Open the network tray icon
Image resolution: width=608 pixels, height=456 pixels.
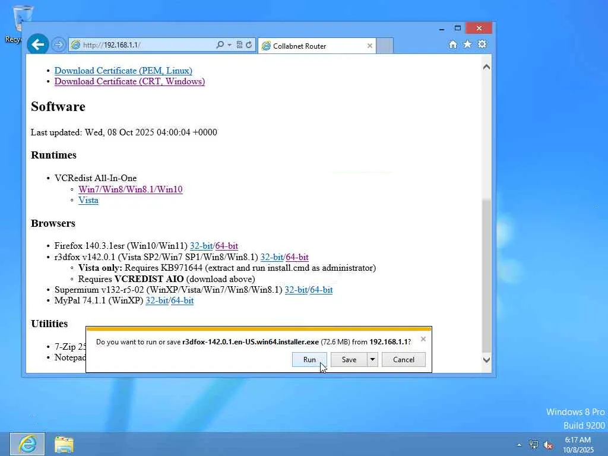tap(534, 445)
